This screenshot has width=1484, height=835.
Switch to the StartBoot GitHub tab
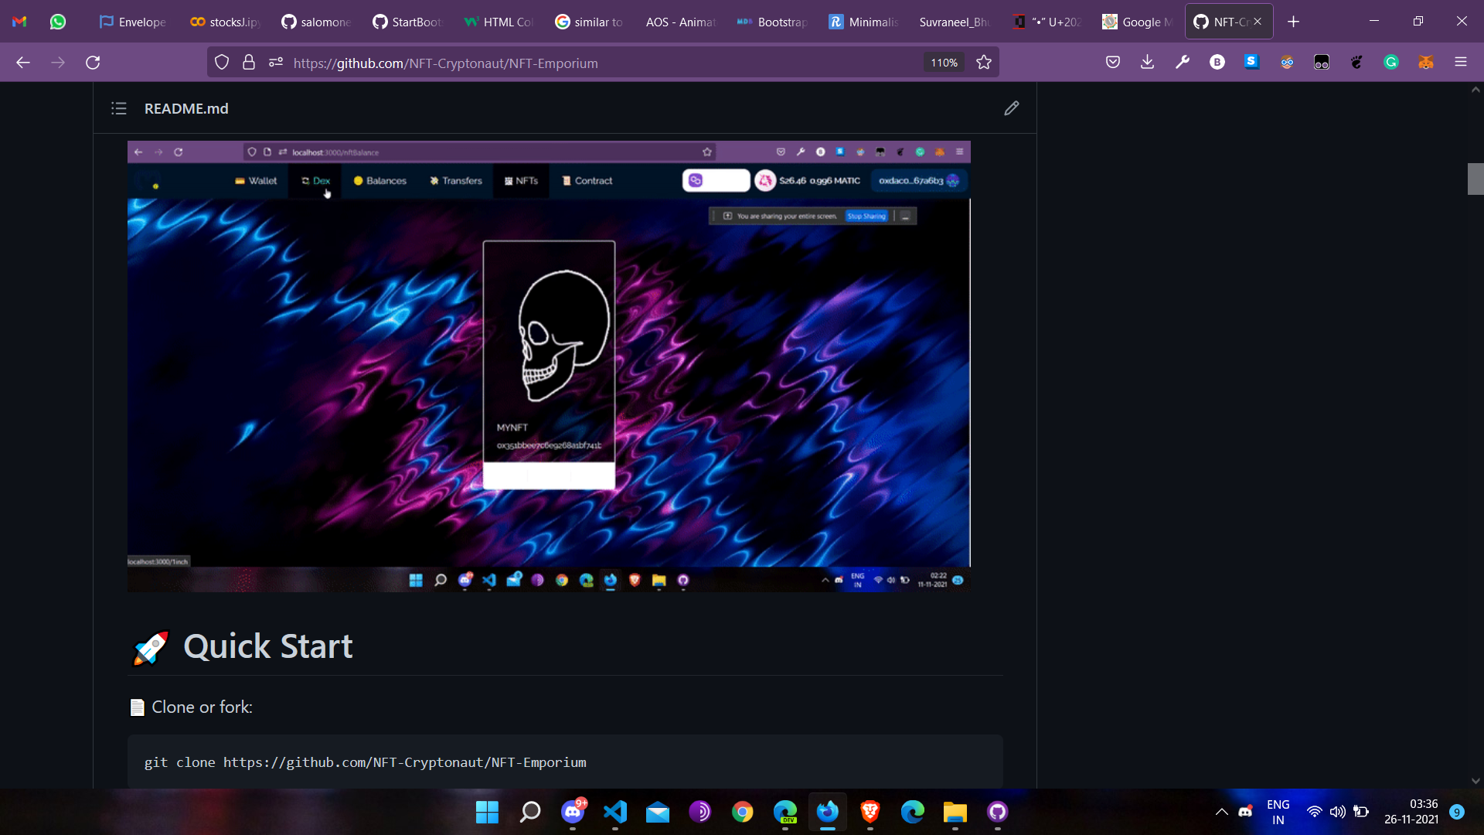(x=407, y=22)
